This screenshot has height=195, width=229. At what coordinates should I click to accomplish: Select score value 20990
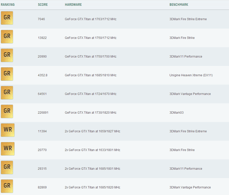(x=42, y=57)
